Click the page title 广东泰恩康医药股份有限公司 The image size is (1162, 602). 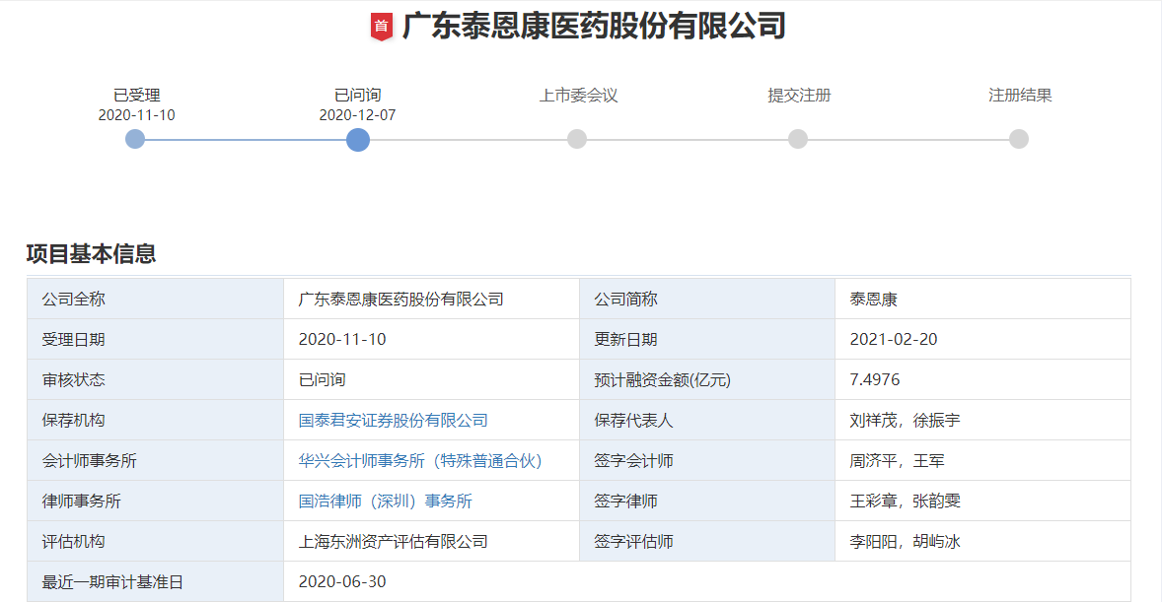pos(594,27)
